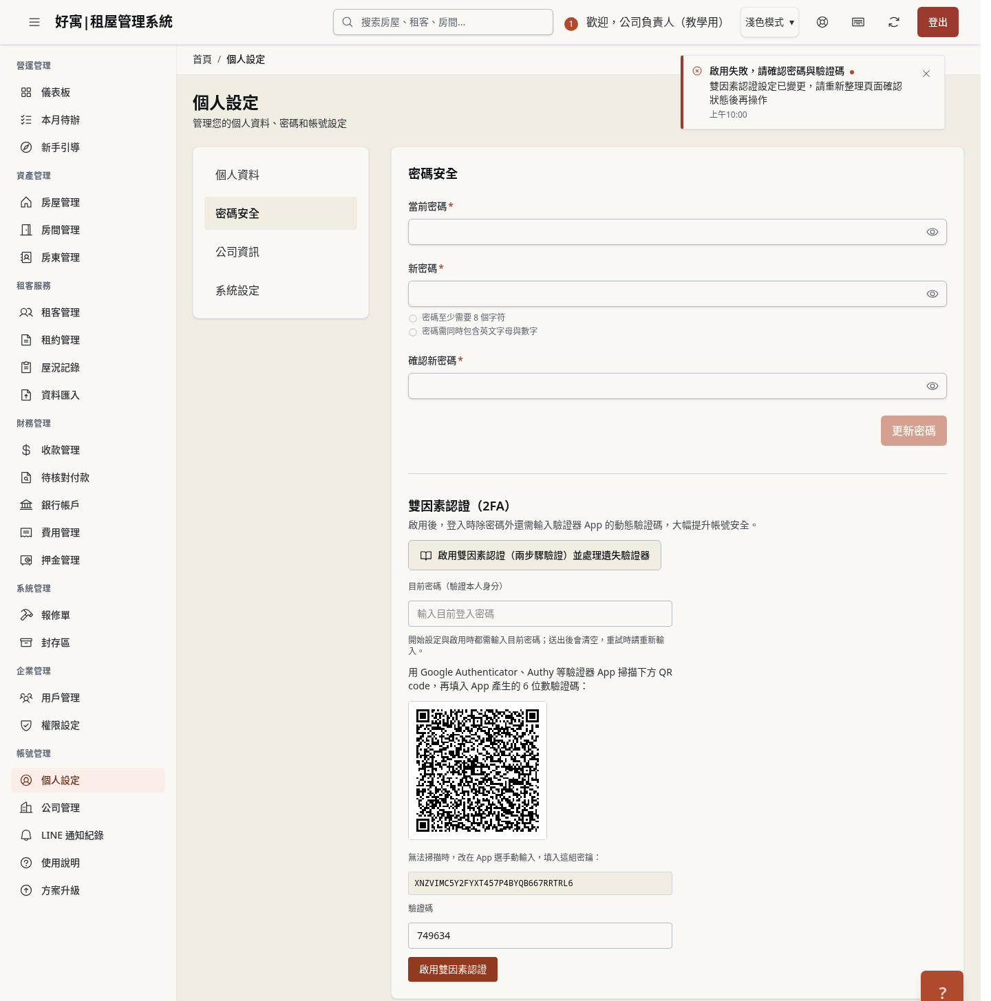Click the keyboard shortcuts icon in header
The image size is (991, 1001).
(x=858, y=22)
